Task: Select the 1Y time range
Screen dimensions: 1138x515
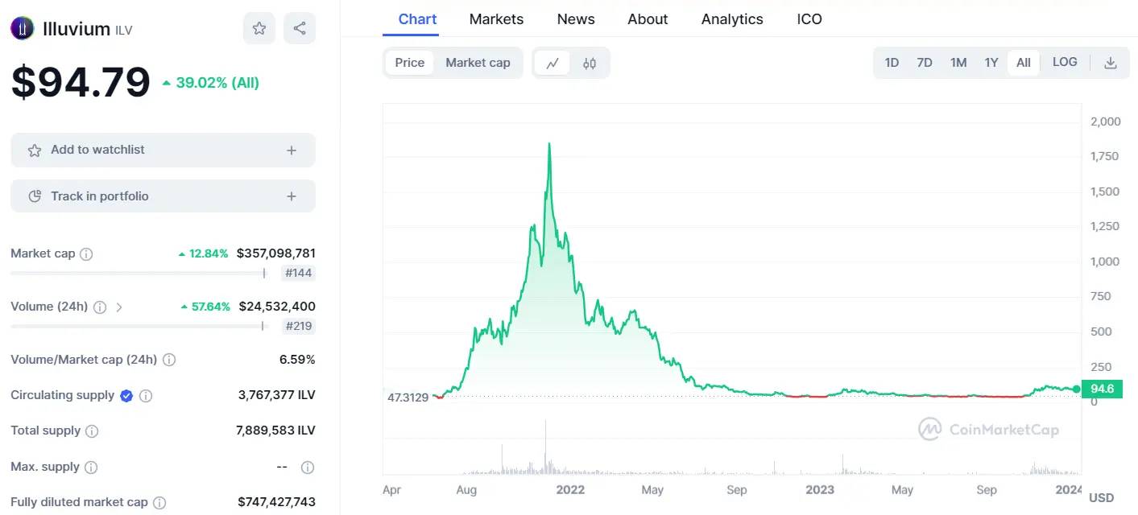Action: [x=991, y=63]
